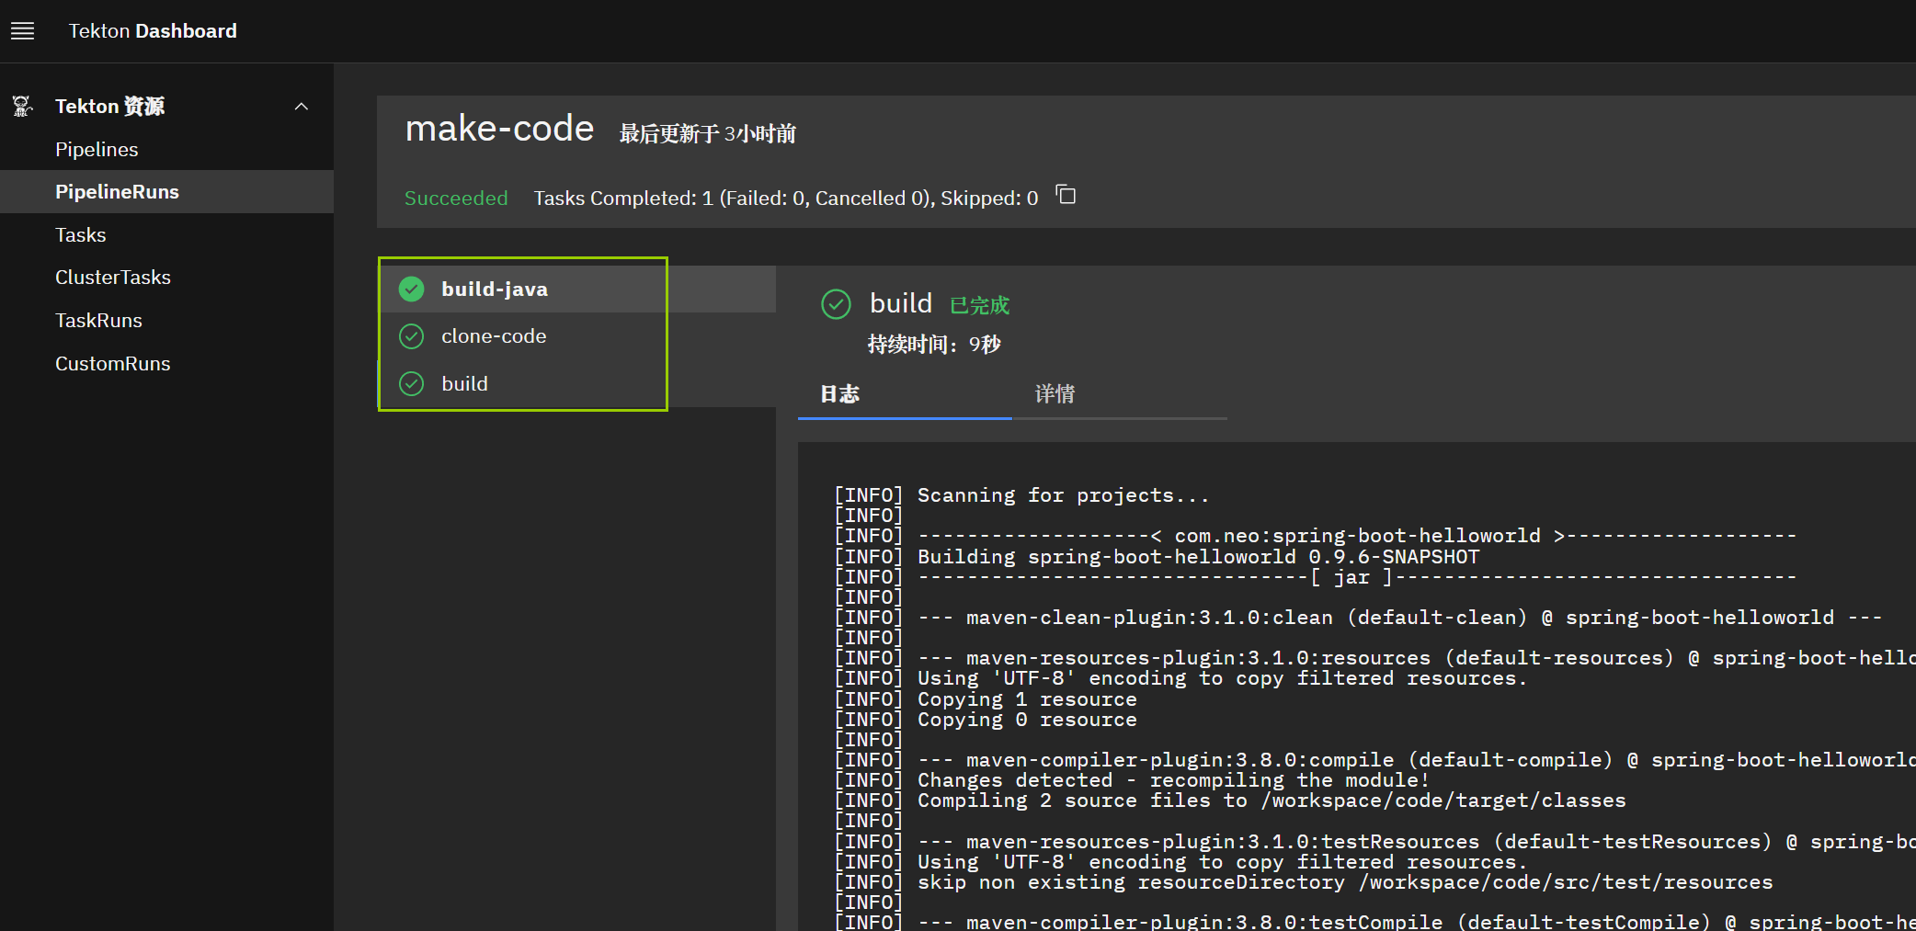Click the Tekton 资源 section heading
Viewport: 1916px width, 931px height.
[x=110, y=107]
